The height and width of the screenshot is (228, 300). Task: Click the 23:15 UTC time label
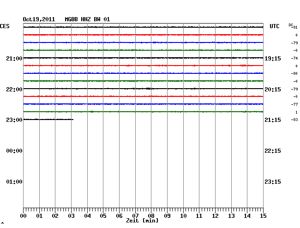pos(273,181)
